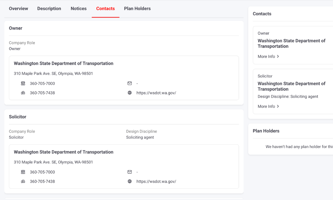Click Solicitor phone number 360-705-7000
This screenshot has height=200, width=333.
coord(42,172)
